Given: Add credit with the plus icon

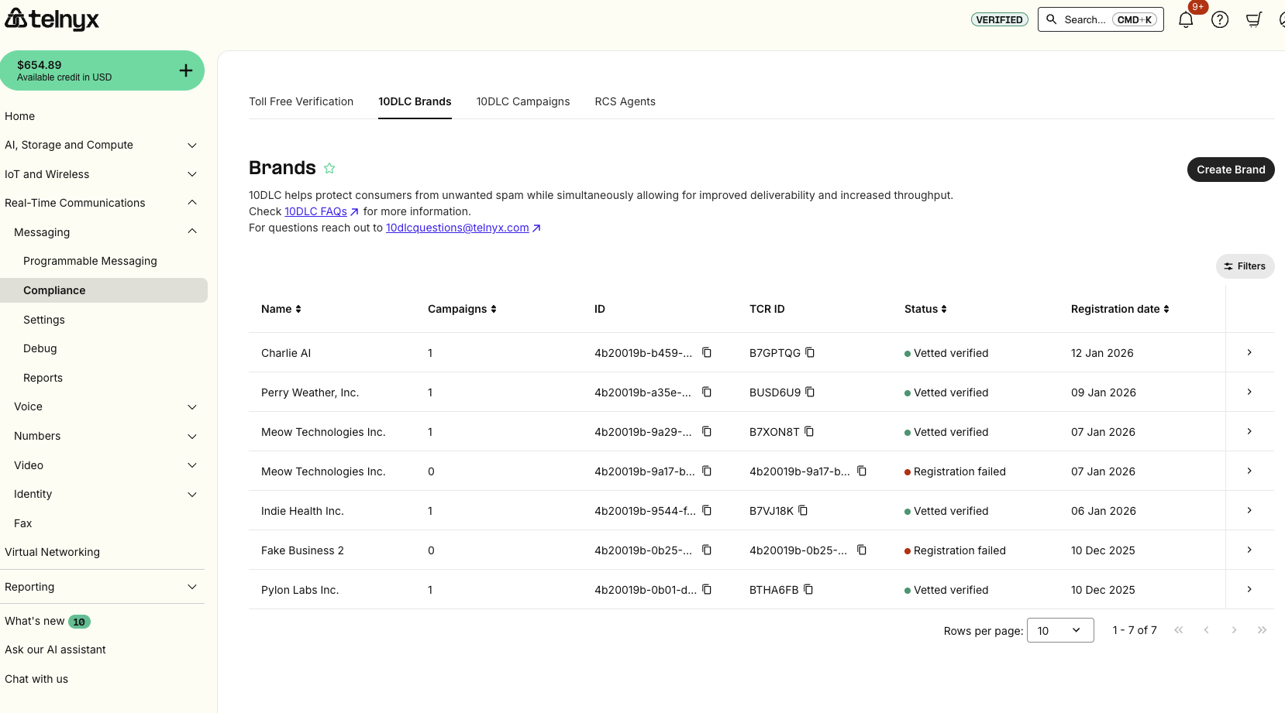Looking at the screenshot, I should pyautogui.click(x=186, y=70).
